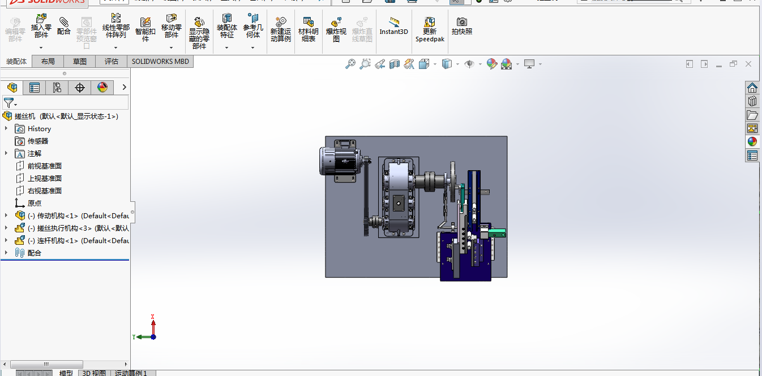Open dropdown arrow under 移动零部件
This screenshot has width=762, height=376.
[172, 48]
